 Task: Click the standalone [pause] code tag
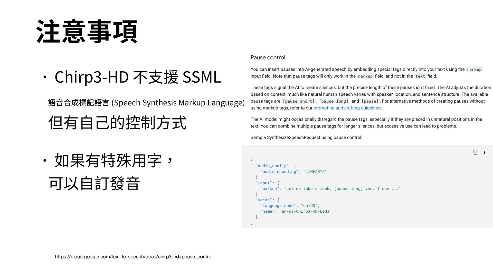pyautogui.click(x=370, y=101)
